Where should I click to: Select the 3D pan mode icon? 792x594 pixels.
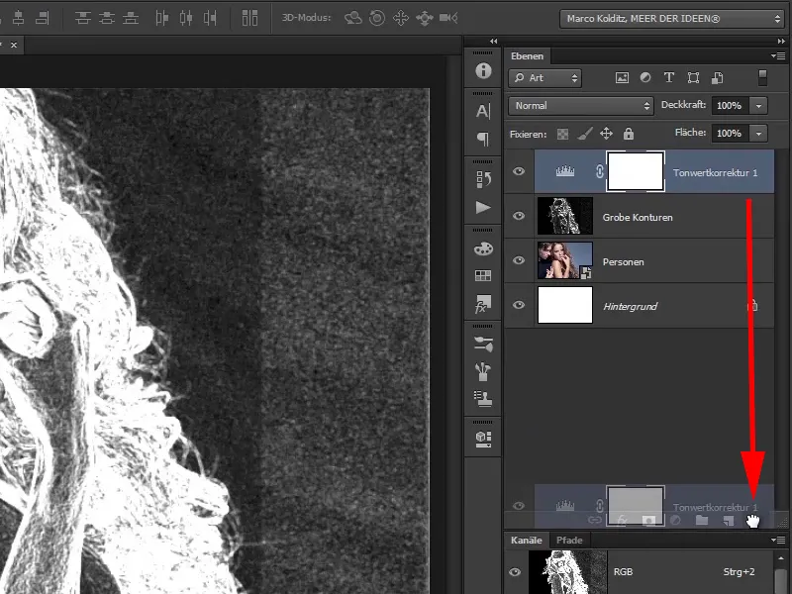[x=401, y=18]
